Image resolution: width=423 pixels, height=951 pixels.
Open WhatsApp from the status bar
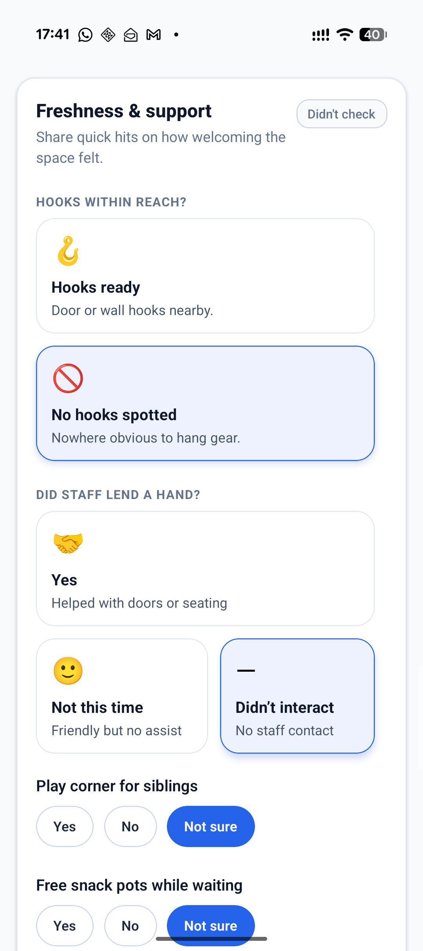[x=85, y=35]
